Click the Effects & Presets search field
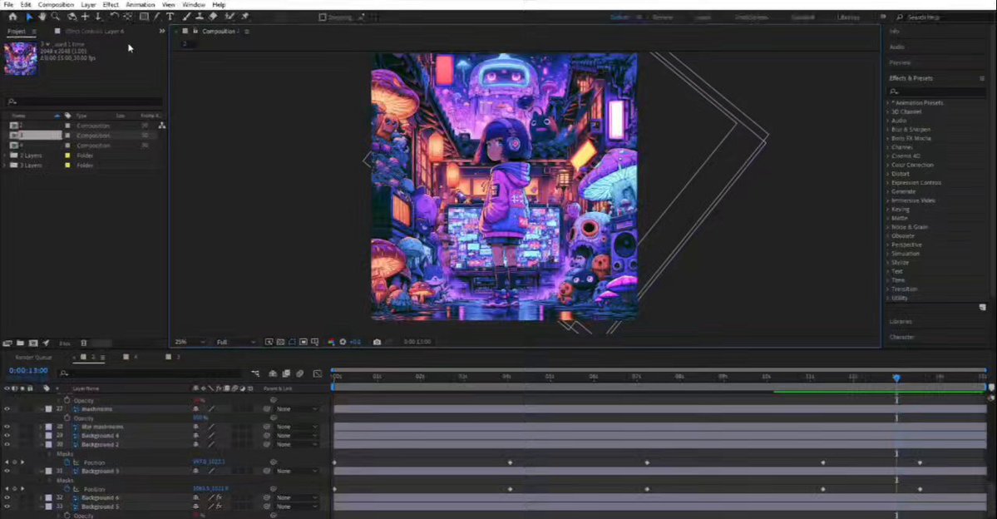Screen dimensions: 997x519 coord(937,91)
